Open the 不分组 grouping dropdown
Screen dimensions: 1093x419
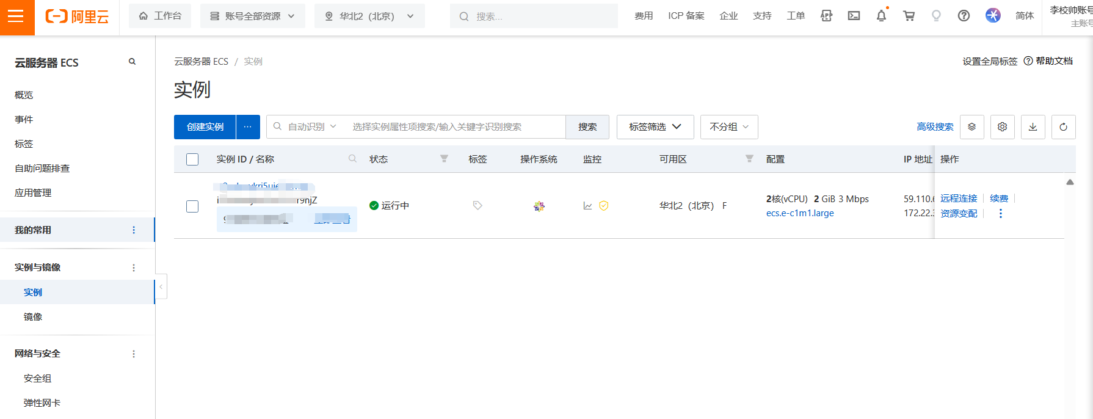[x=728, y=127]
